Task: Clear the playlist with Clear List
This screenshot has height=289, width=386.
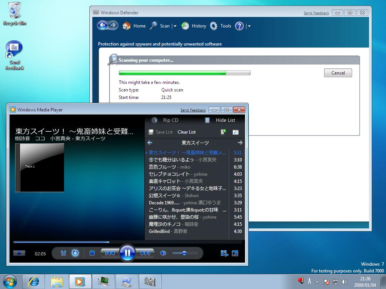Action: coord(187,132)
